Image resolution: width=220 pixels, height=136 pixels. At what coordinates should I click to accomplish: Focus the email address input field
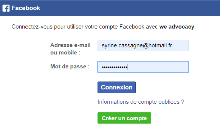pos(143,45)
